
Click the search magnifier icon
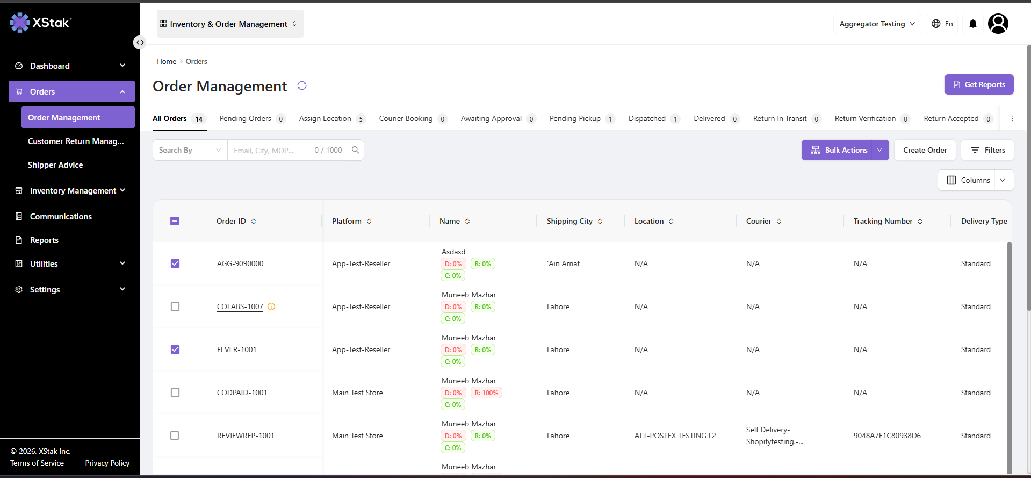(x=356, y=150)
